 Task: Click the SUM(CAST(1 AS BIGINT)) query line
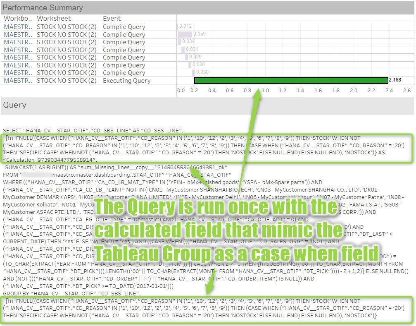tap(116, 168)
